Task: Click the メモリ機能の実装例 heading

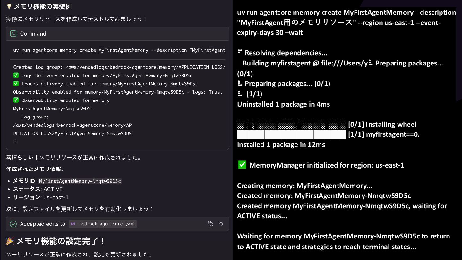Action: coord(39,6)
